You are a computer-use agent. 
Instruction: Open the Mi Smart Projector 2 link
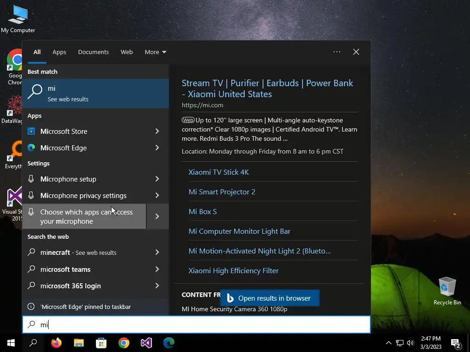(222, 192)
